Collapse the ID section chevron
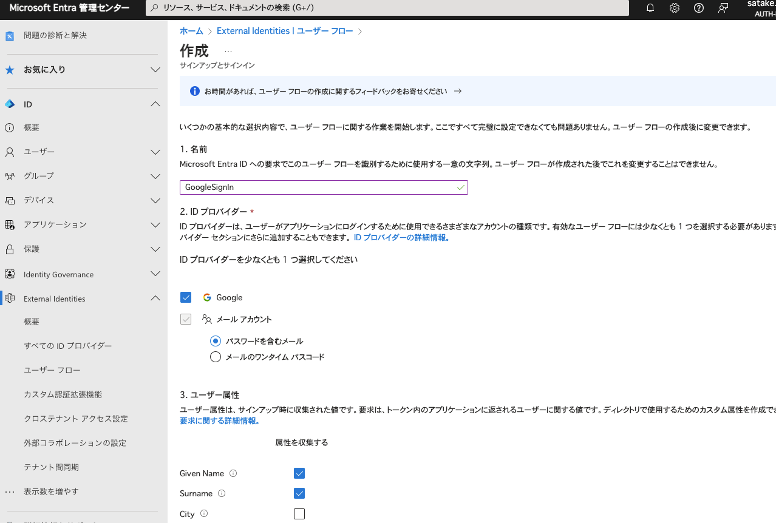 click(155, 104)
